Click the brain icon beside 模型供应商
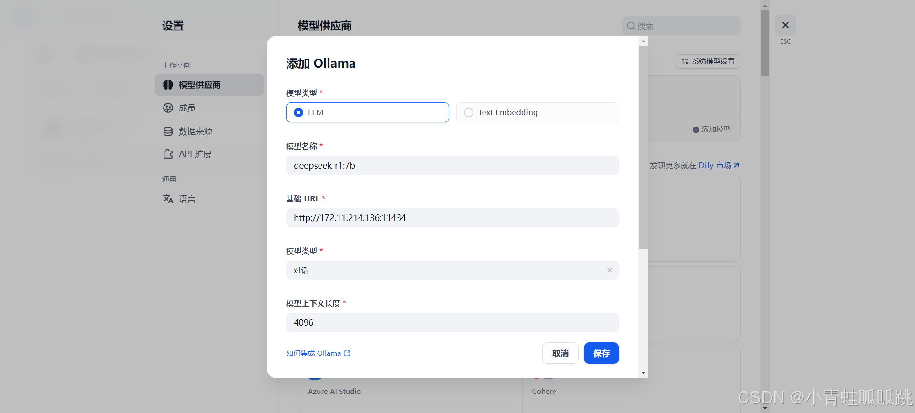Image resolution: width=915 pixels, height=413 pixels. (168, 85)
